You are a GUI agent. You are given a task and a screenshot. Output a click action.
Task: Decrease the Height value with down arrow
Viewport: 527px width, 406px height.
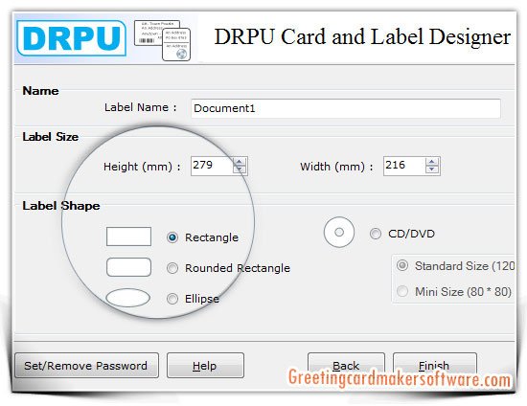pyautogui.click(x=240, y=169)
